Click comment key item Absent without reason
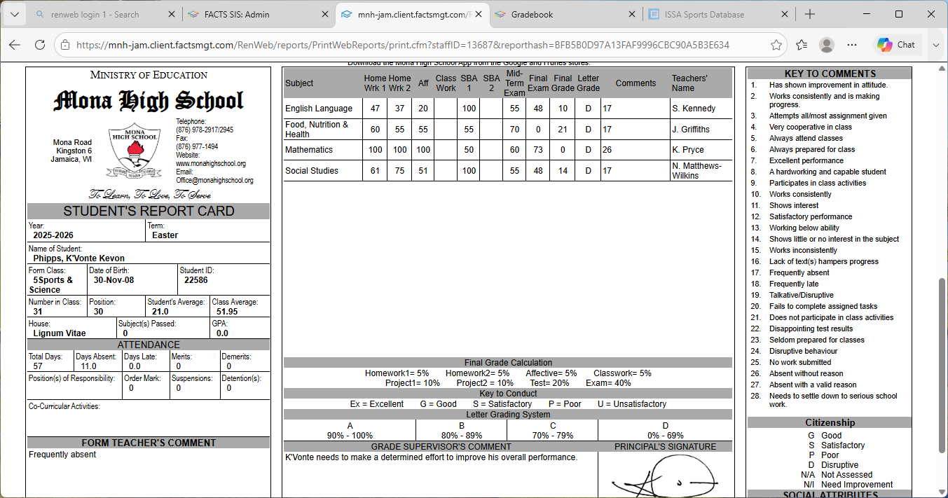This screenshot has height=498, width=948. coord(806,373)
